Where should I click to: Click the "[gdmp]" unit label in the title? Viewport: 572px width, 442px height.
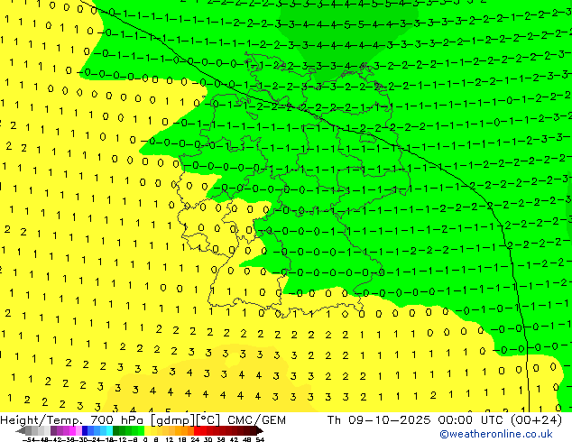(x=173, y=420)
